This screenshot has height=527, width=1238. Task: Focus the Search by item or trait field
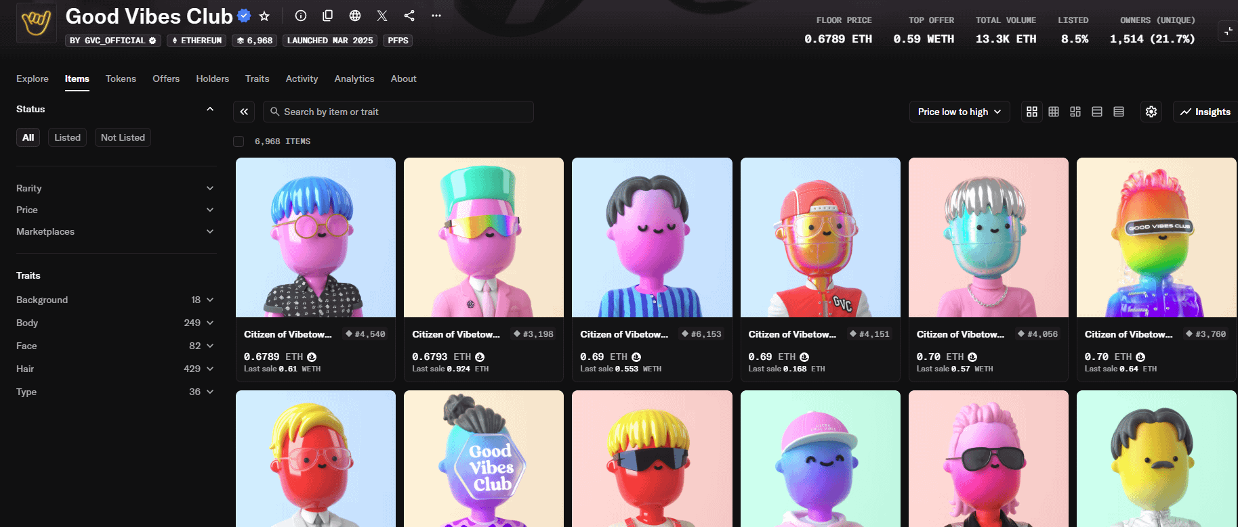coord(398,112)
